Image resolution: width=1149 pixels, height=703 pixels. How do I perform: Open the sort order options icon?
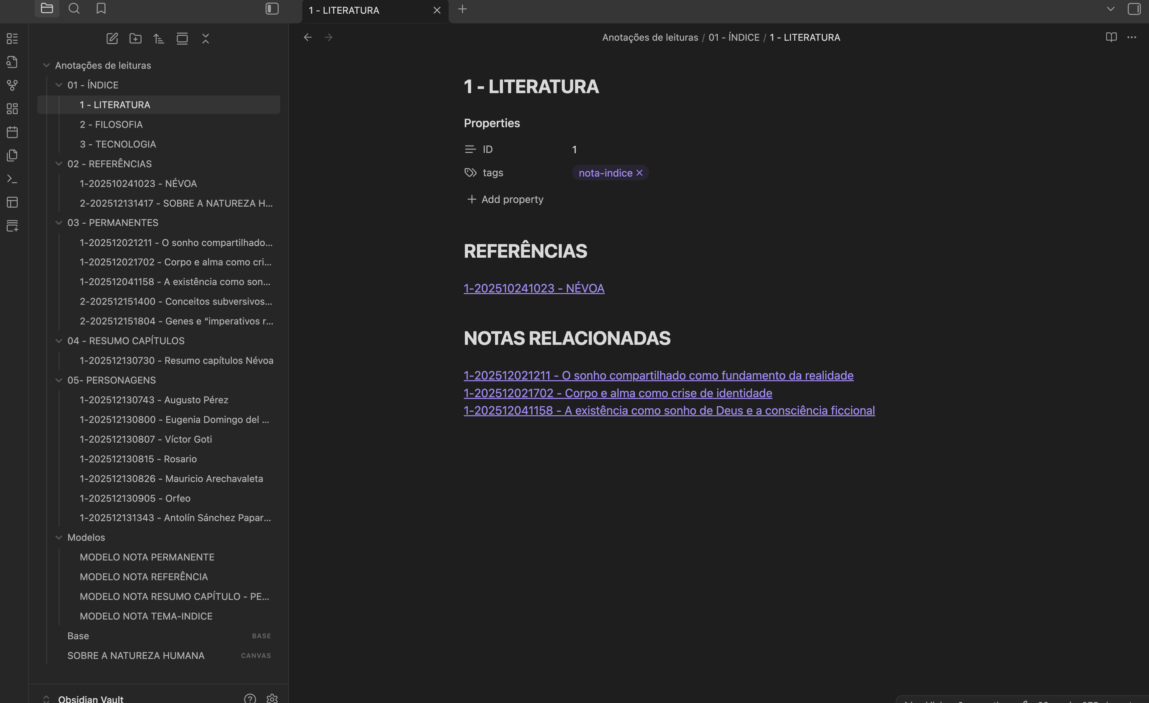click(x=159, y=39)
